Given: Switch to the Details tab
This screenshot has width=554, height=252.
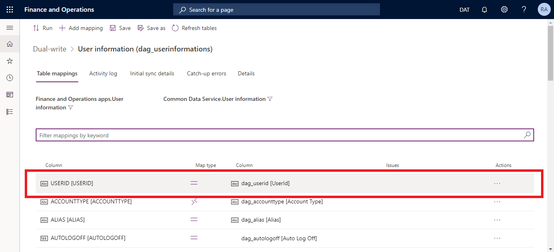Looking at the screenshot, I should 246,73.
